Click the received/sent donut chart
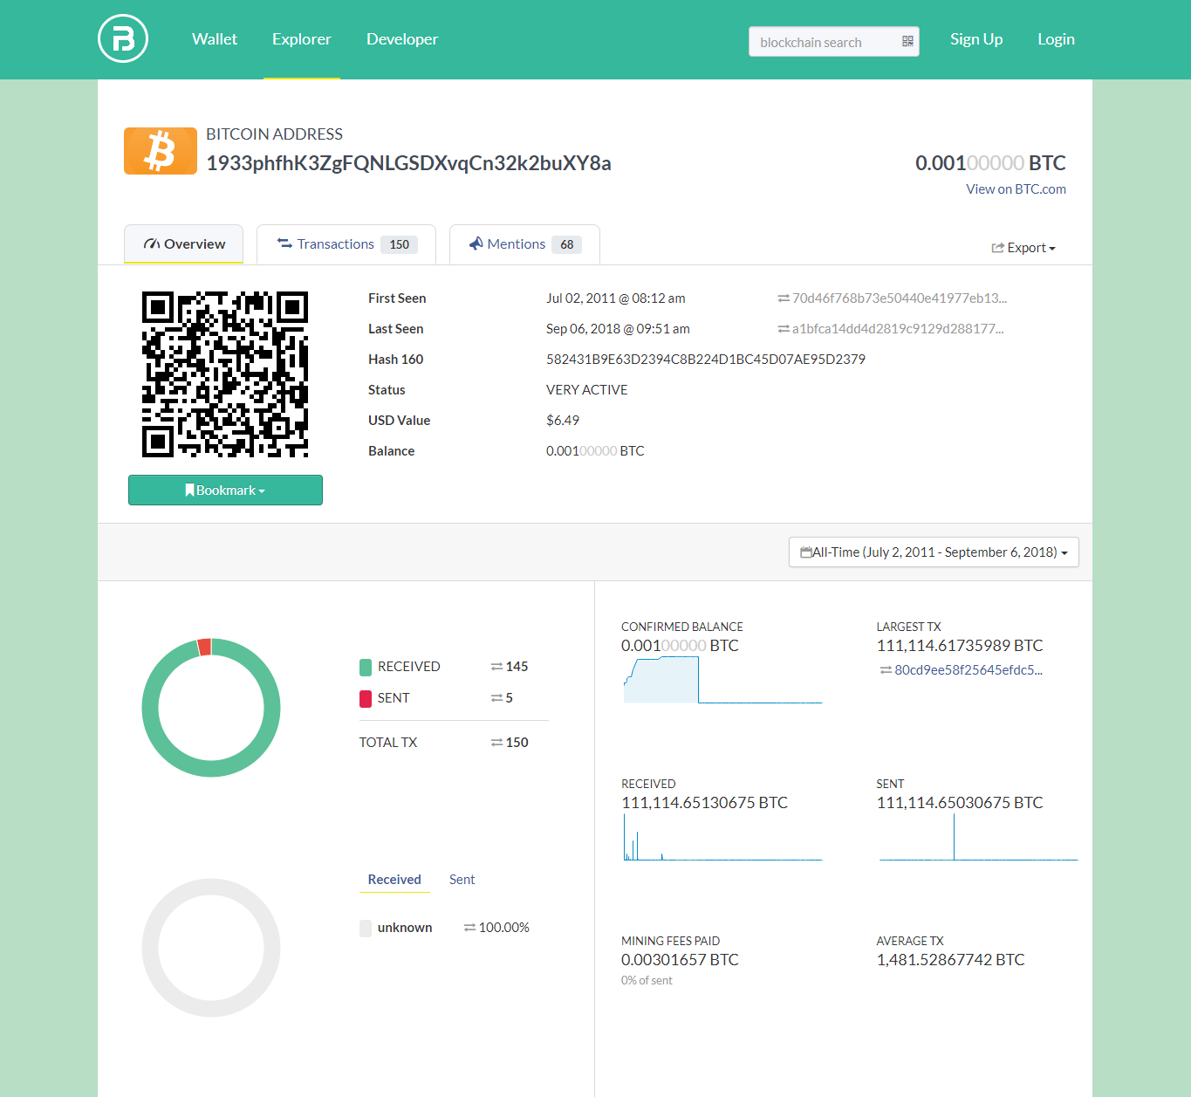 coord(211,708)
